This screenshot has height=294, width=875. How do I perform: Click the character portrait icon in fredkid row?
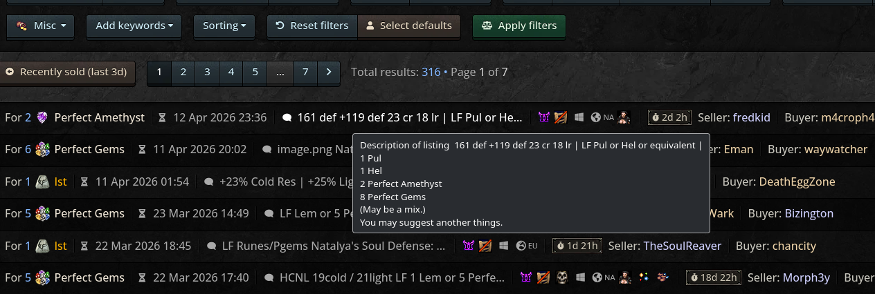(x=624, y=117)
